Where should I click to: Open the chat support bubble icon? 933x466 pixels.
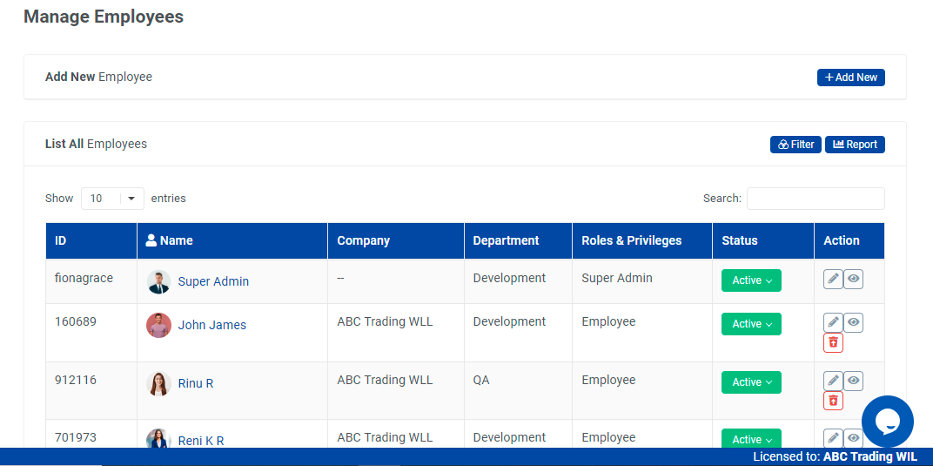[x=887, y=422]
